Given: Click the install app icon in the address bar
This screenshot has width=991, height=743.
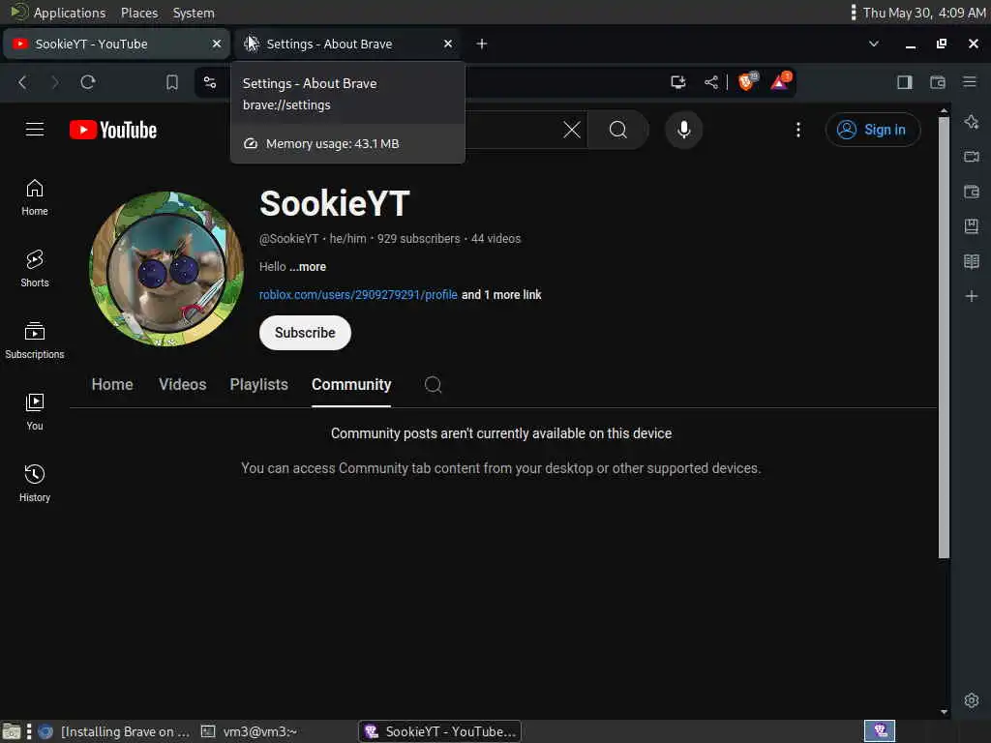Looking at the screenshot, I should 678,82.
